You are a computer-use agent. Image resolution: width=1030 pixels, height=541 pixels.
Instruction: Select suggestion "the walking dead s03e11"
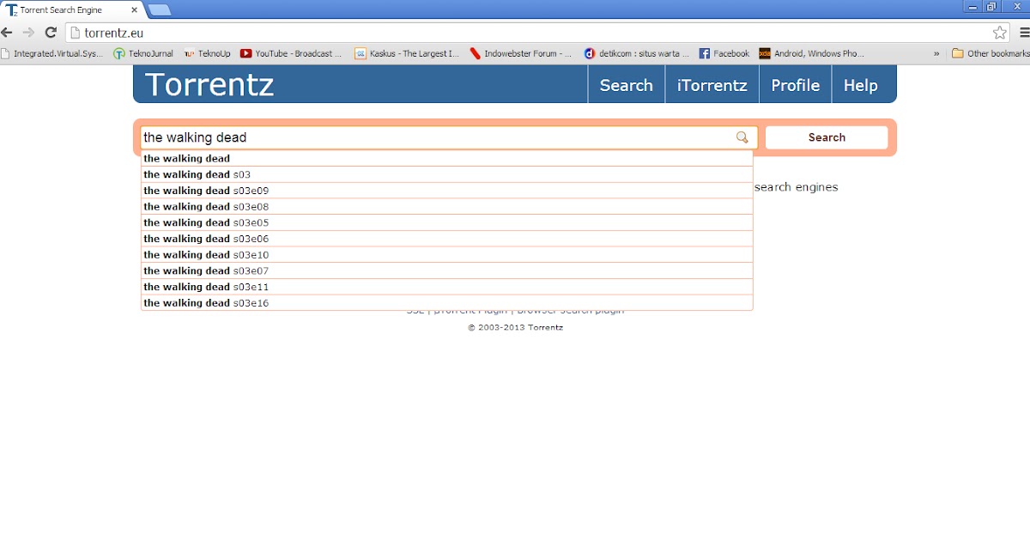tap(447, 287)
